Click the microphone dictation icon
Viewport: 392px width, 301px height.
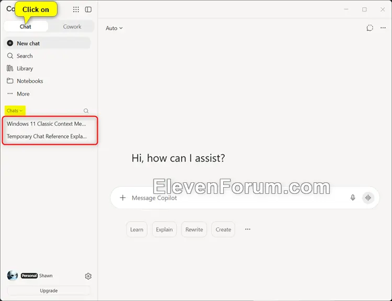[353, 198]
